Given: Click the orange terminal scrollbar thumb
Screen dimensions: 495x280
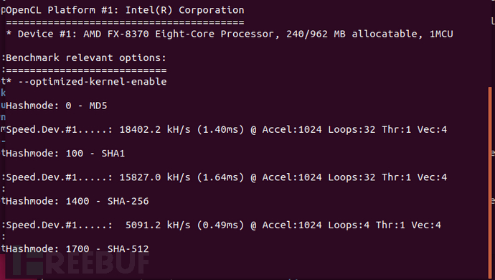Looking at the screenshot, I should [x=490, y=182].
